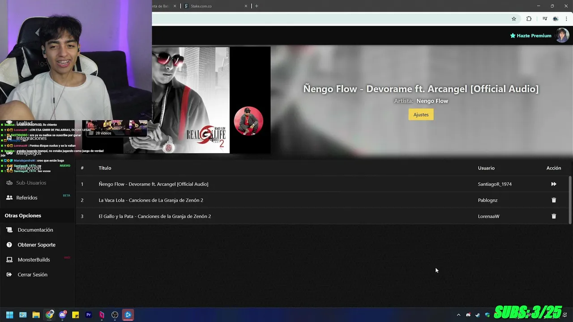
Task: Click the round channel avatar thumbnail
Action: tap(248, 121)
